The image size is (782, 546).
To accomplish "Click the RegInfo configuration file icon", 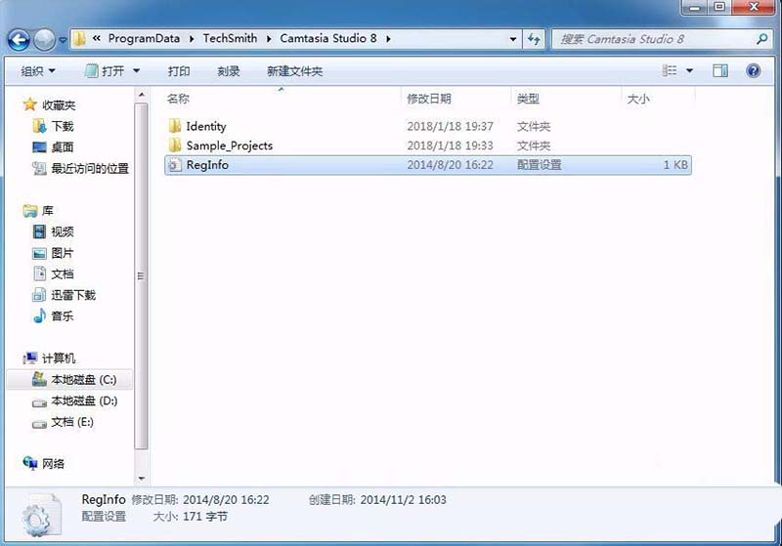I will coord(174,165).
